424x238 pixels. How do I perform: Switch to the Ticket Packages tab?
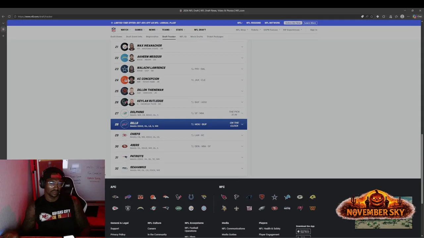coord(215,36)
